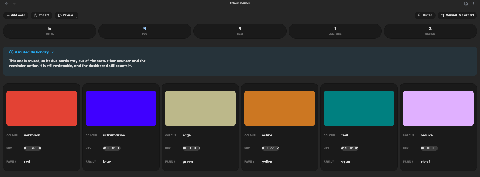Open the document icon in the top-right corner
This screenshot has height=177, width=480.
466,4
